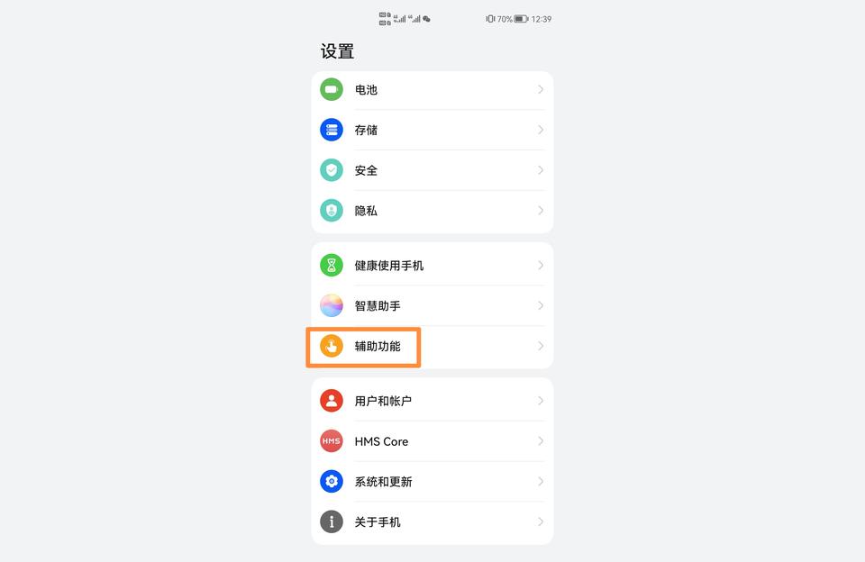The height and width of the screenshot is (562, 865).
Task: Tap the Security (安全) shield icon
Action: point(332,170)
